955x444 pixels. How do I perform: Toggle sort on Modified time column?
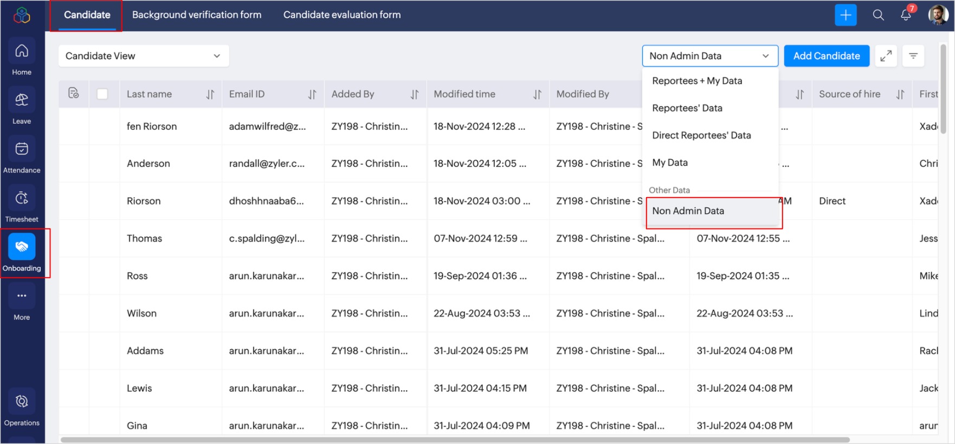[537, 95]
